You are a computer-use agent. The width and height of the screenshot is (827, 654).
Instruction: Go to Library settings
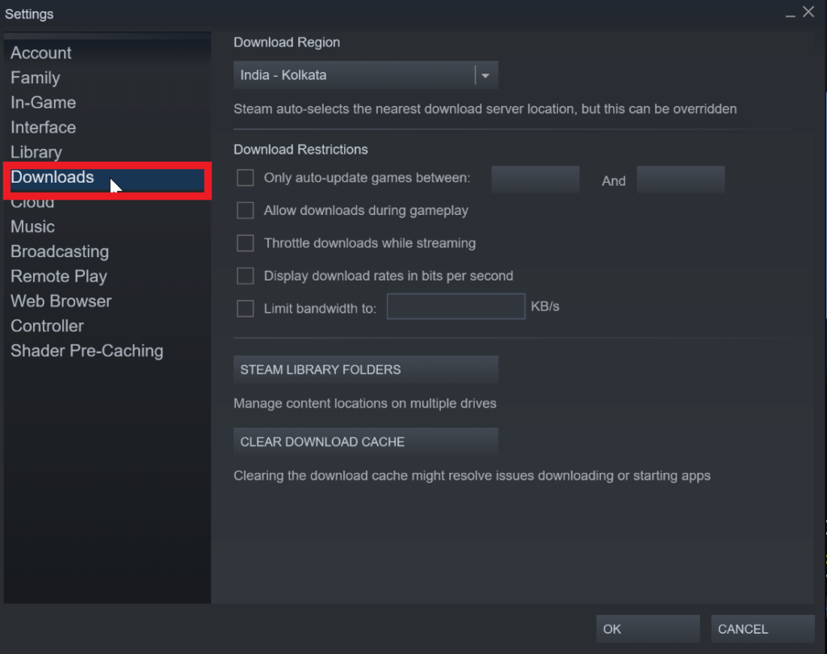(x=36, y=152)
